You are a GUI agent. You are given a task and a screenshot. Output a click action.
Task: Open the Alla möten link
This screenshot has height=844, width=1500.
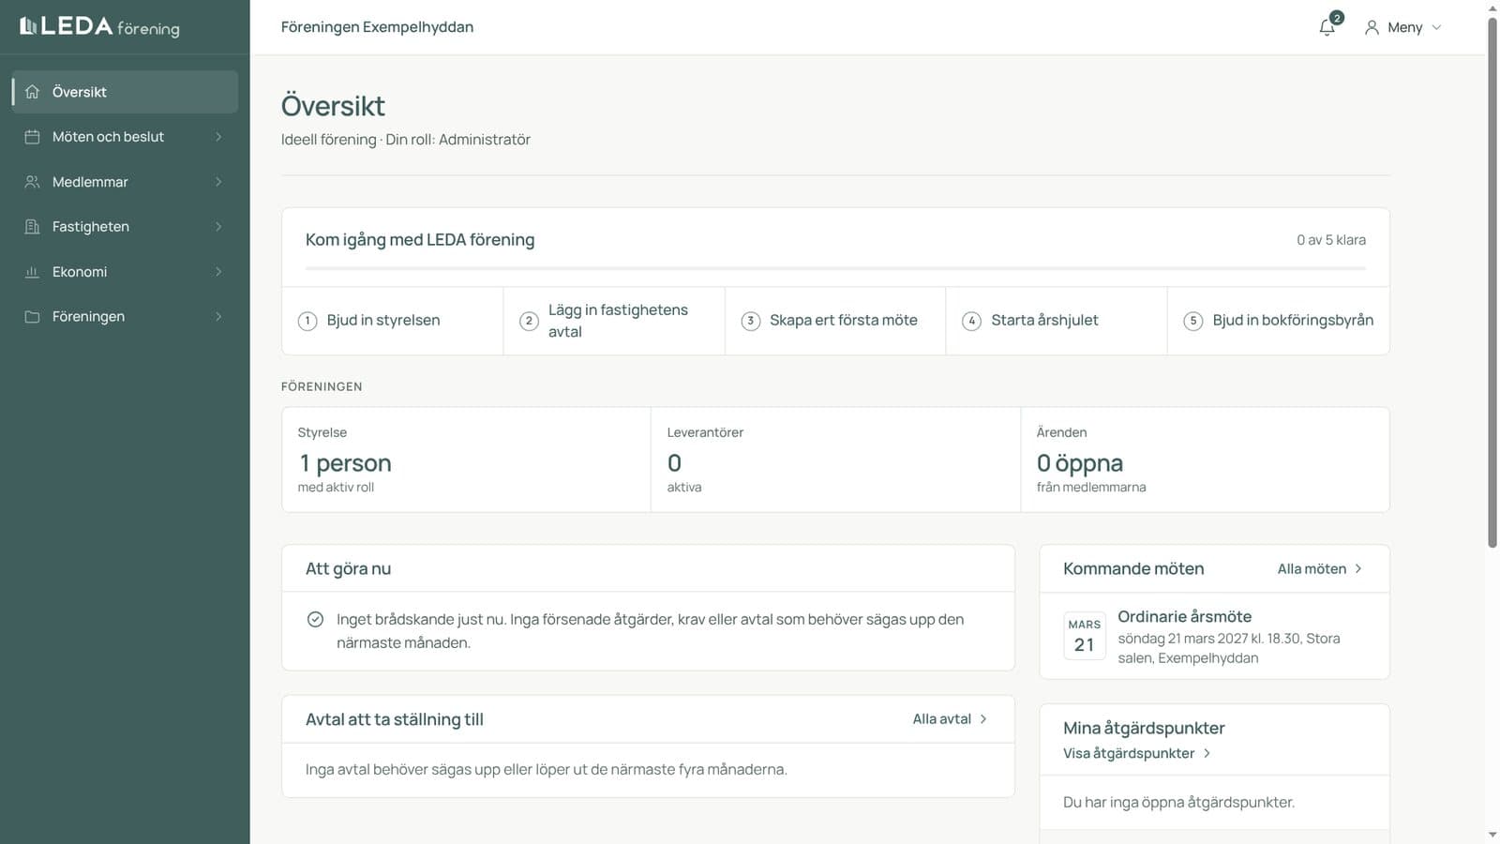pos(1320,569)
